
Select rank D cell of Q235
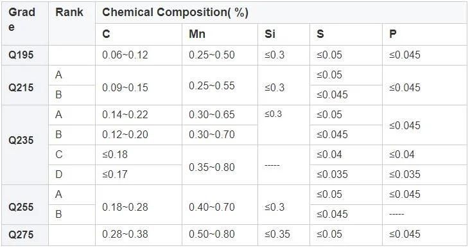[72, 175]
